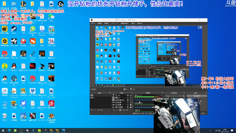Open the notification center in the taskbar
The image size is (236, 133).
pos(232,130)
